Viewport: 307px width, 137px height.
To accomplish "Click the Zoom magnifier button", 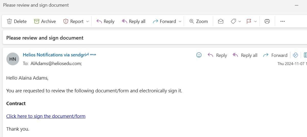I will (x=198, y=21).
